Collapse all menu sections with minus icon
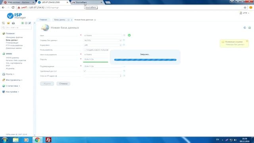Screen dimensions: 254x143 click(x=26, y=23)
